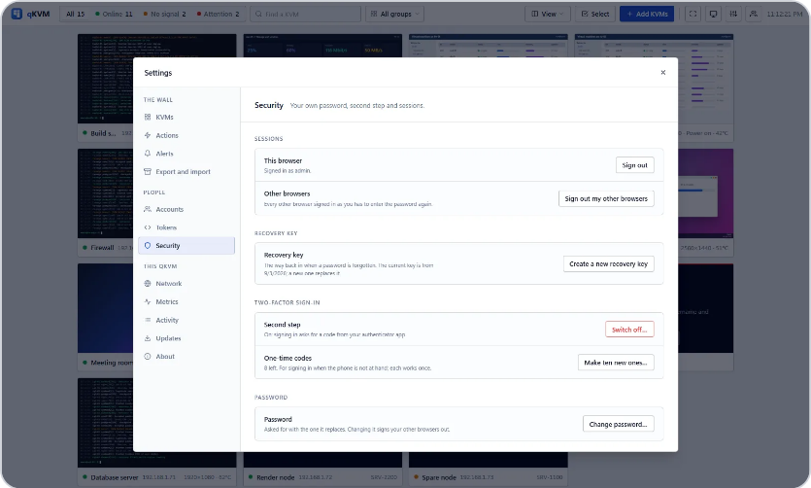Open KVMs settings section
811x488 pixels.
(x=186, y=117)
